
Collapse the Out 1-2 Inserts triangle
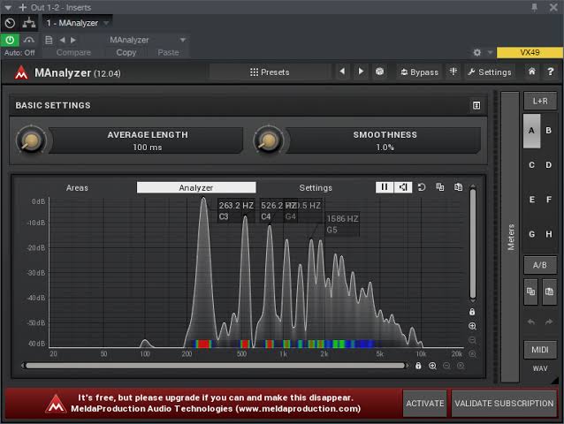click(8, 7)
